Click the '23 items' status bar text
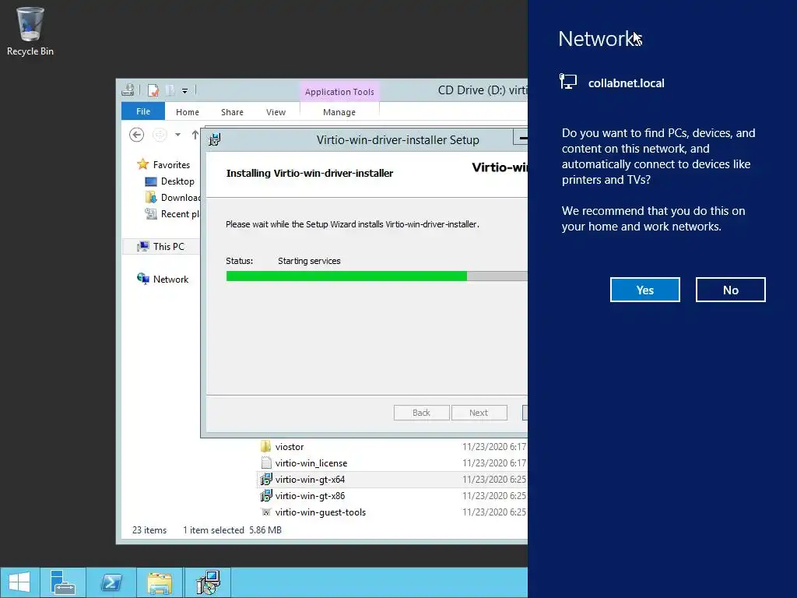797x598 pixels. point(149,529)
